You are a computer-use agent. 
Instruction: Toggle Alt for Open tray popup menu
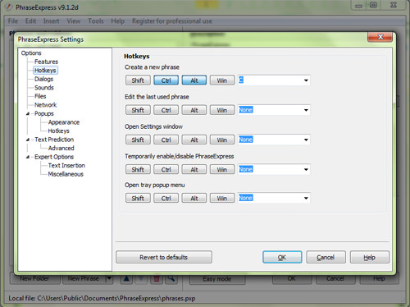tap(194, 198)
